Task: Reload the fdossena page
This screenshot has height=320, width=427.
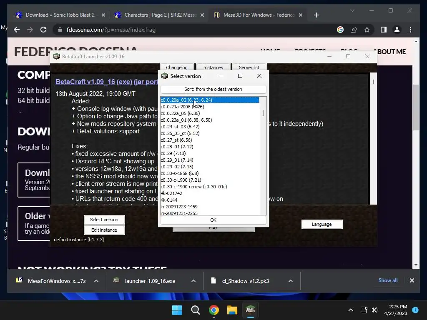Action: point(43,30)
